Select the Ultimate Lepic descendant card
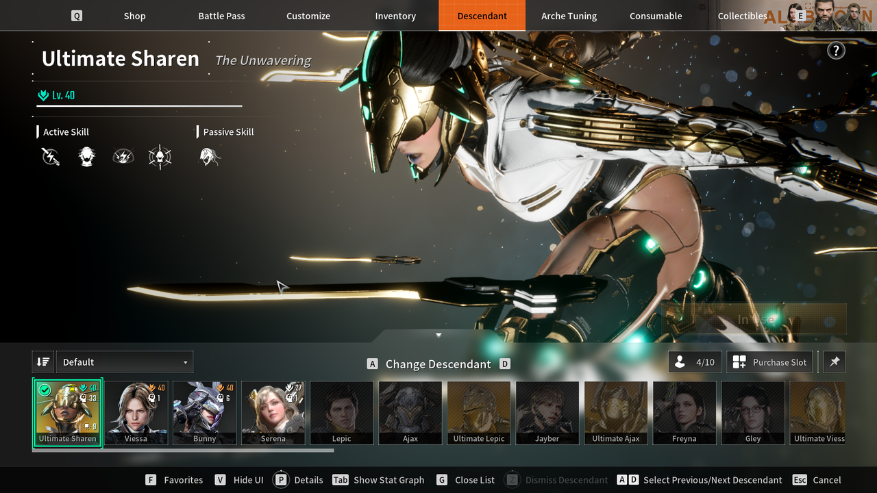877x493 pixels. (x=479, y=413)
